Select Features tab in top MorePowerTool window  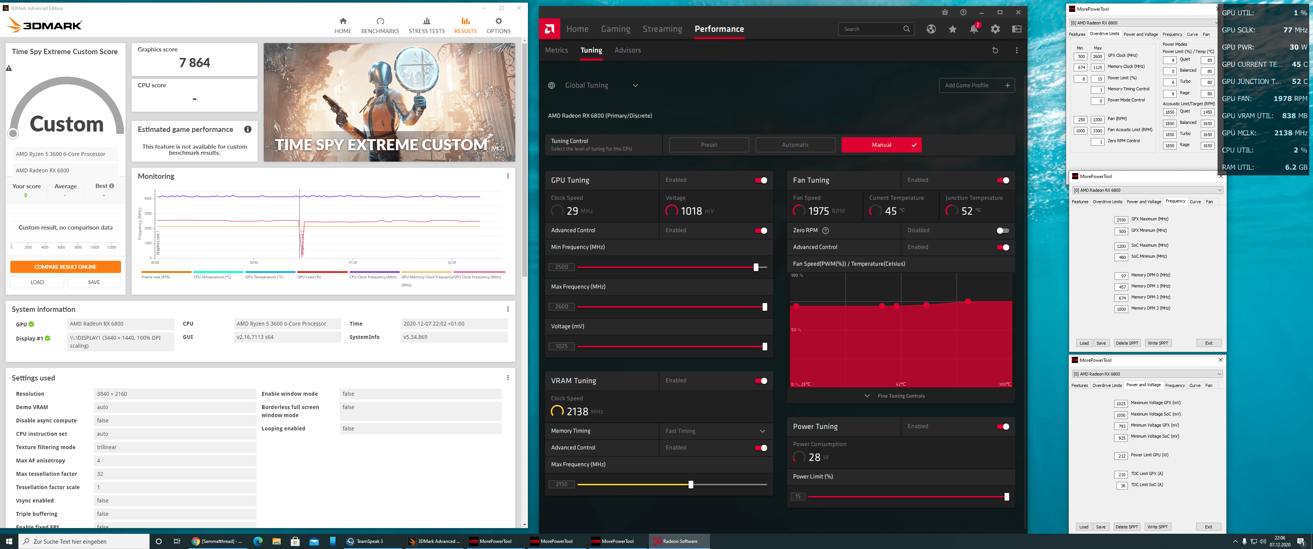1077,35
